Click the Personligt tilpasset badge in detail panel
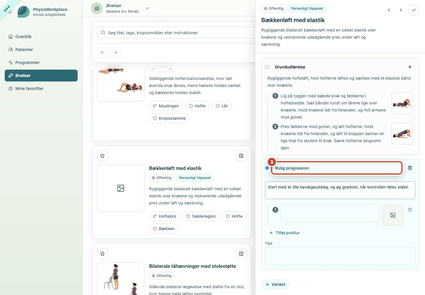Screen dimensions: 425x295 coord(307,9)
